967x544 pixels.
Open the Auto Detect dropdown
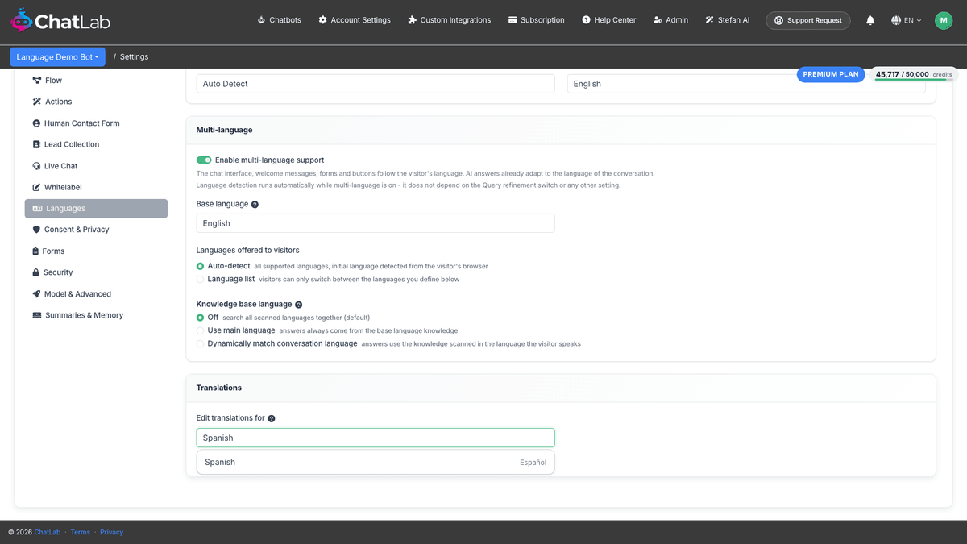point(376,84)
